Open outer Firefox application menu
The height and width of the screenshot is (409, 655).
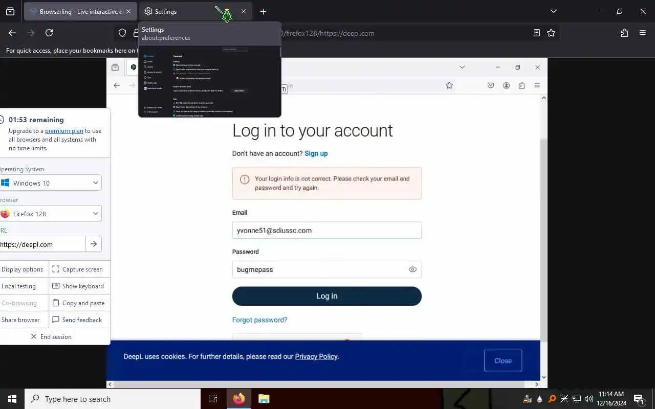(643, 33)
